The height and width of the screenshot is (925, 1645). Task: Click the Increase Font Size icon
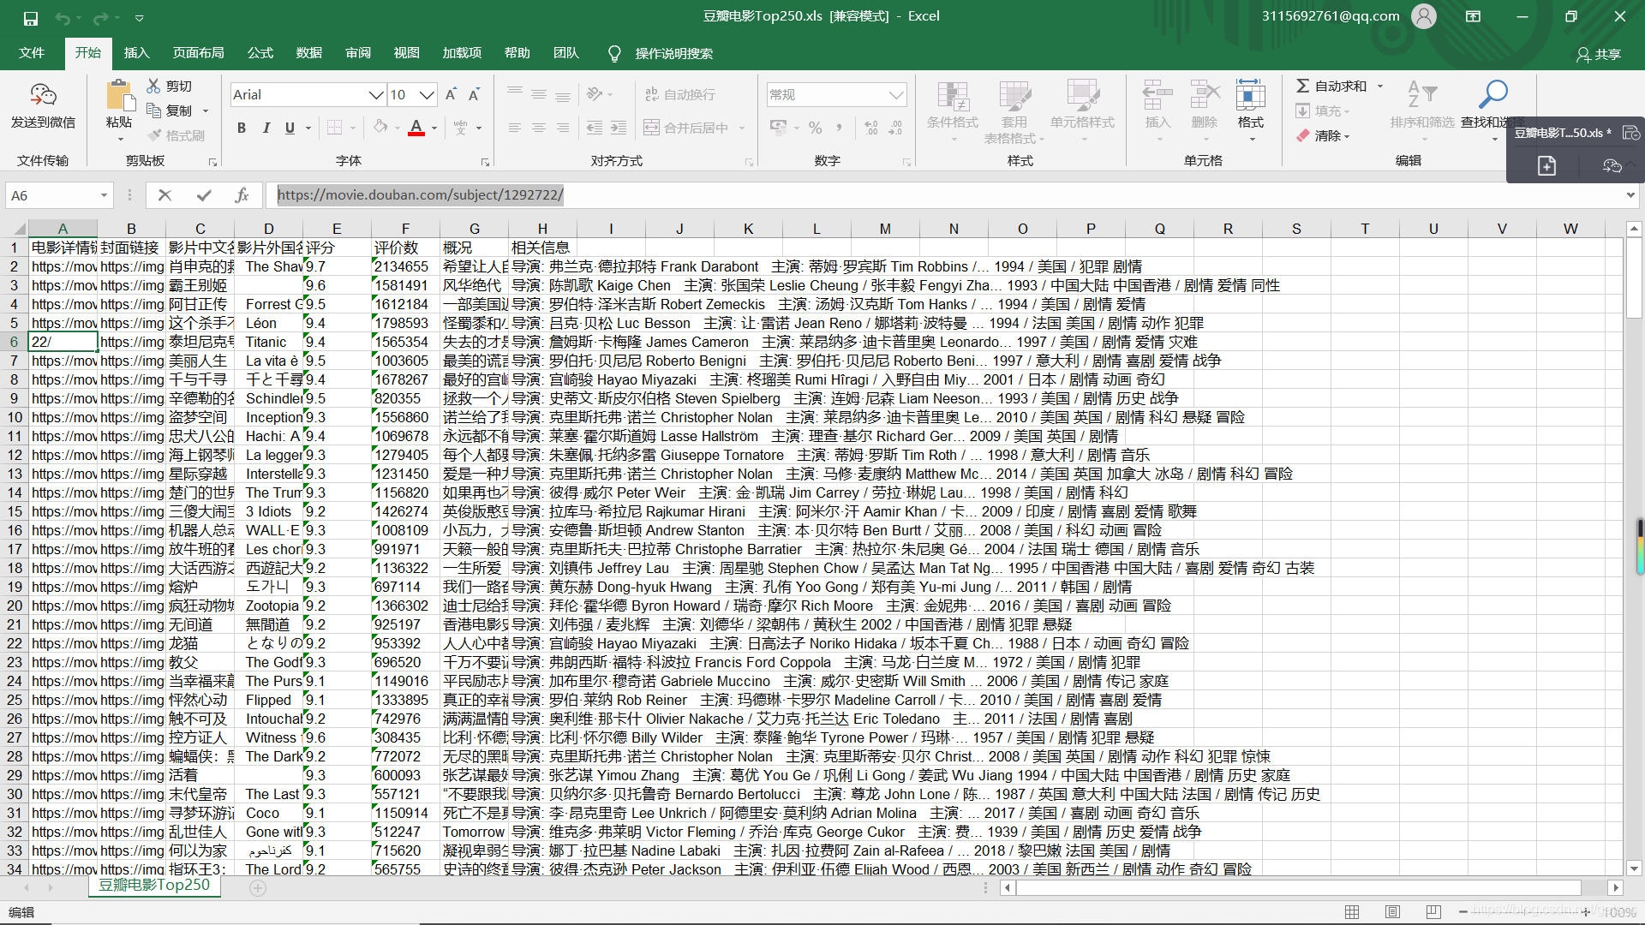pos(451,94)
